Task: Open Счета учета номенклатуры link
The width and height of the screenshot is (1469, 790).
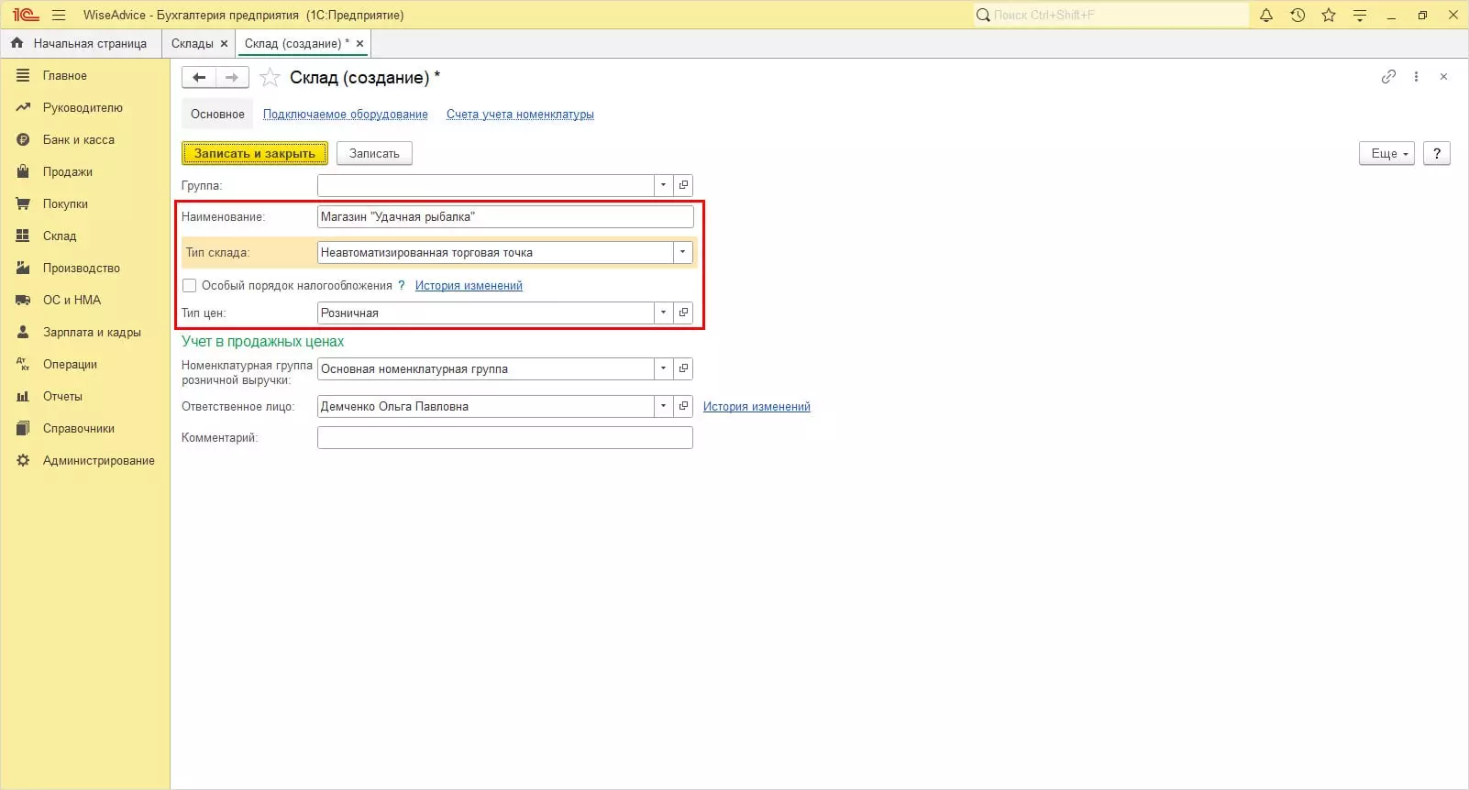Action: point(520,115)
